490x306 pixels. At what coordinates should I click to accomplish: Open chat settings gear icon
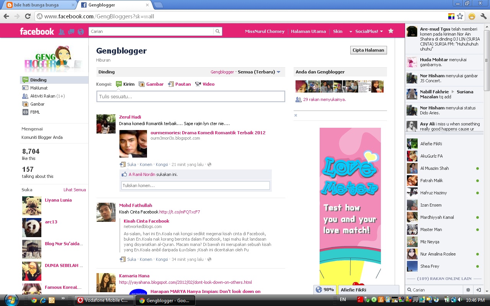pos(468,290)
